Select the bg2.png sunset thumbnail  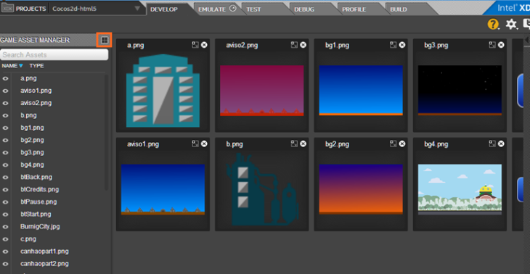click(x=361, y=189)
